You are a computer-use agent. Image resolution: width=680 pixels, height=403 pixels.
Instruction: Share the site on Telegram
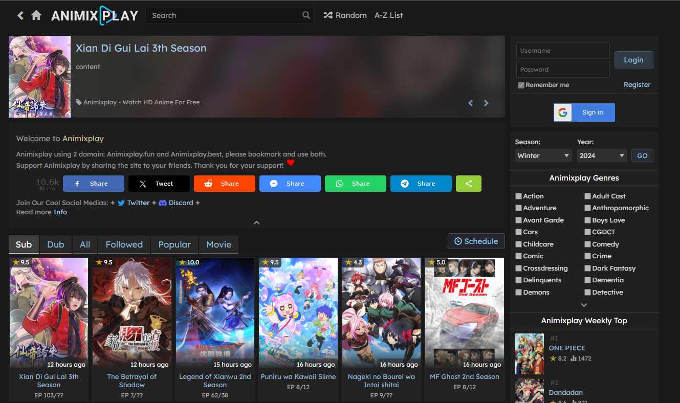tap(421, 184)
